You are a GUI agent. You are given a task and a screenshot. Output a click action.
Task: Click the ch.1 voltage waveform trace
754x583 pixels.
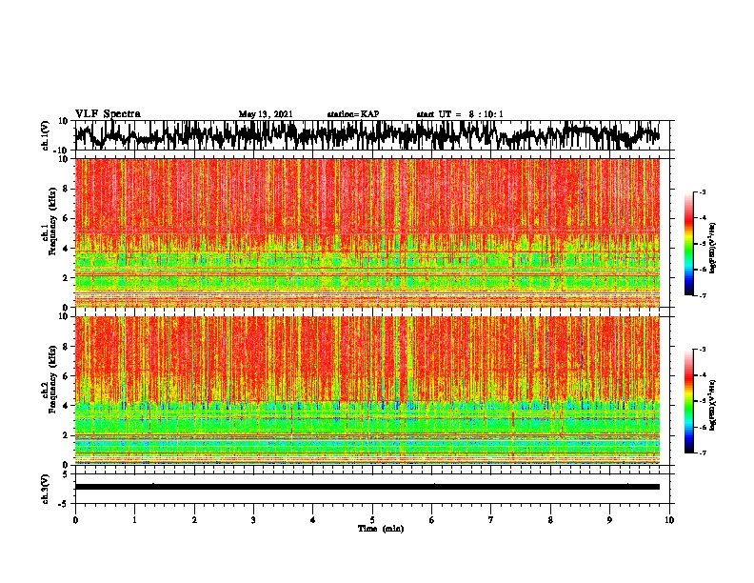(x=367, y=134)
